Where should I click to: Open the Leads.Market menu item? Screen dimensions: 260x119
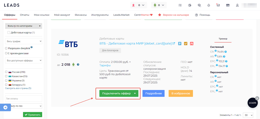click(x=121, y=15)
